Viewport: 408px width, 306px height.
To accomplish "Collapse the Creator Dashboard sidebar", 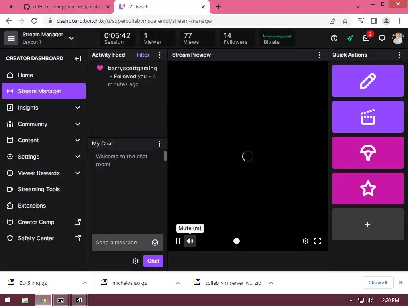I will point(78,59).
